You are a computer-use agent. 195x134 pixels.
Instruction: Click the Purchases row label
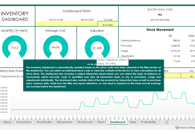(126, 46)
